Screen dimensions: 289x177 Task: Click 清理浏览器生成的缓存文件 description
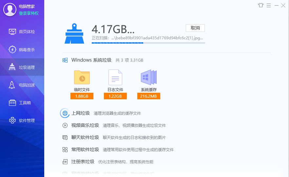tap(117, 113)
